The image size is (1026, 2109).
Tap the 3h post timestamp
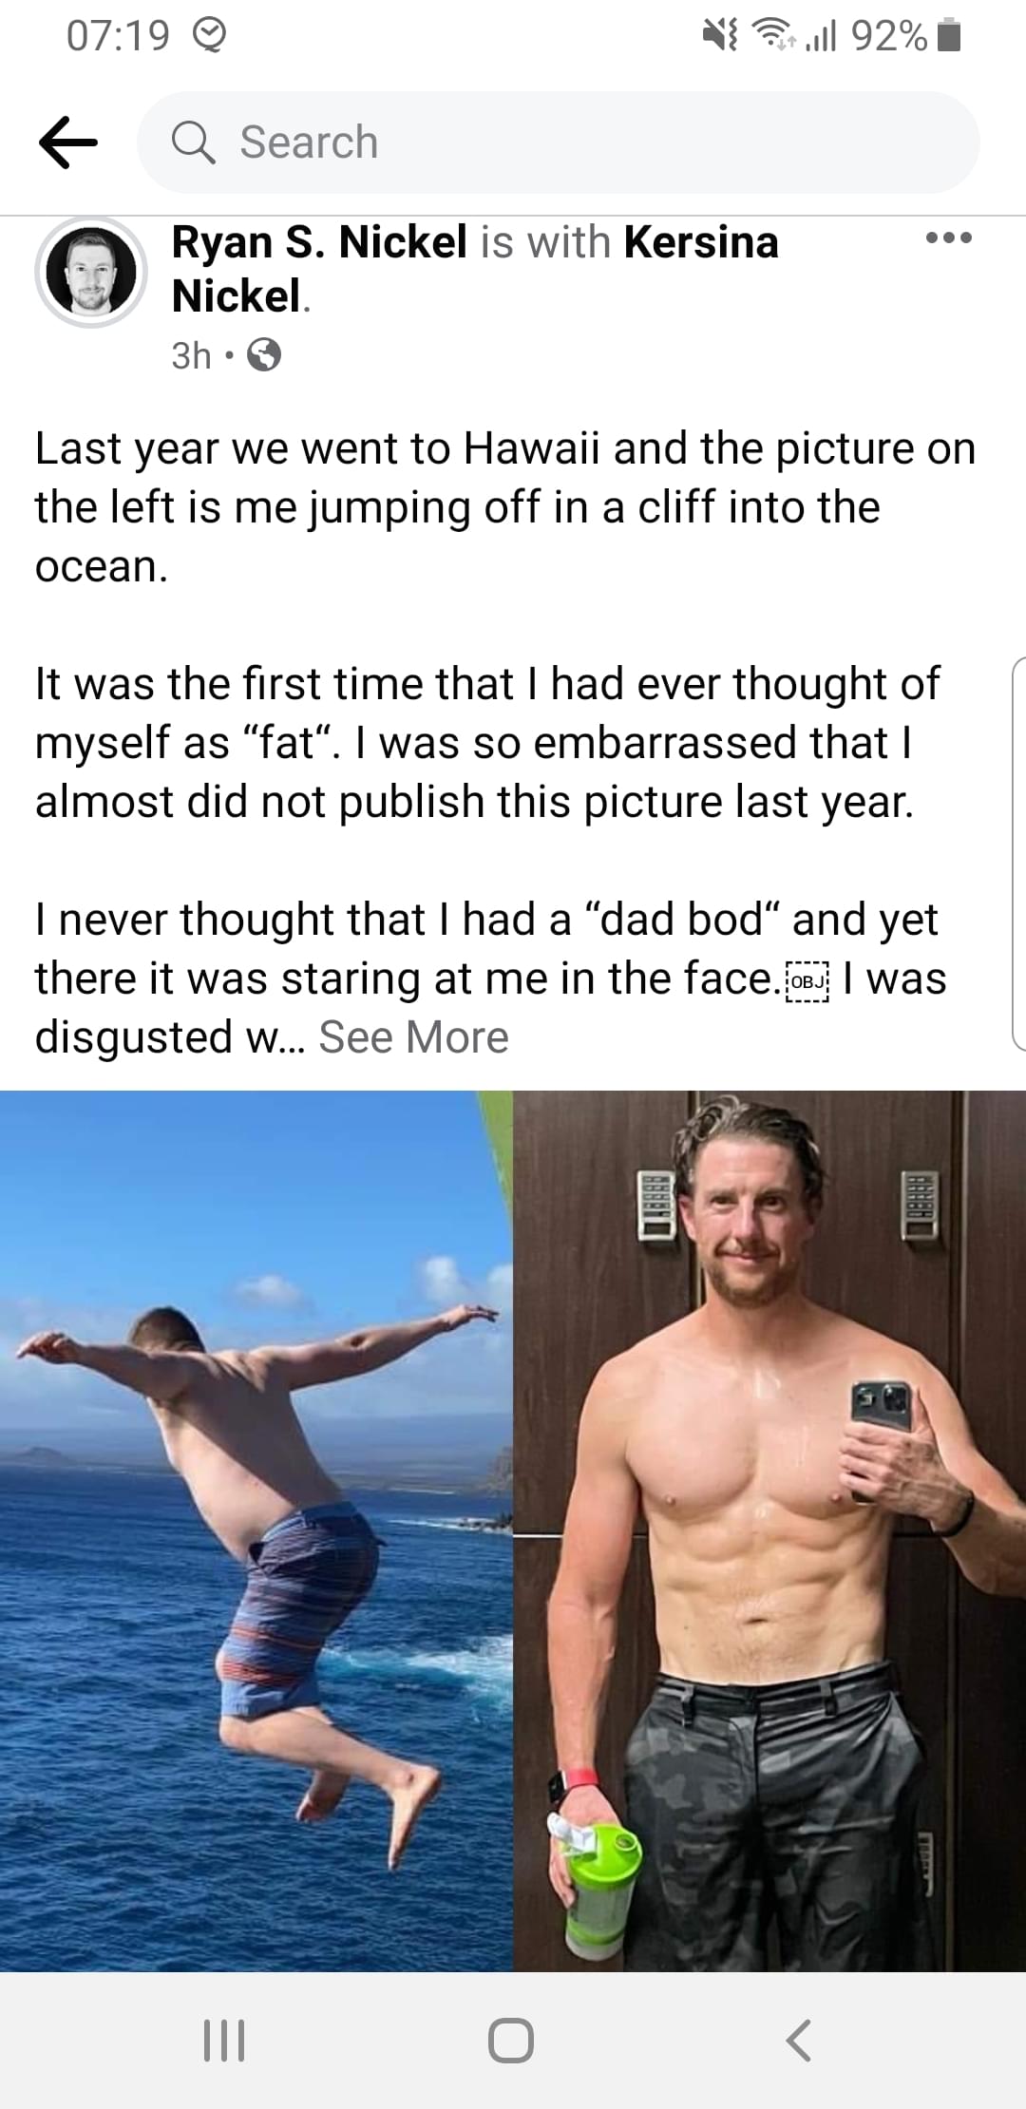(x=192, y=355)
